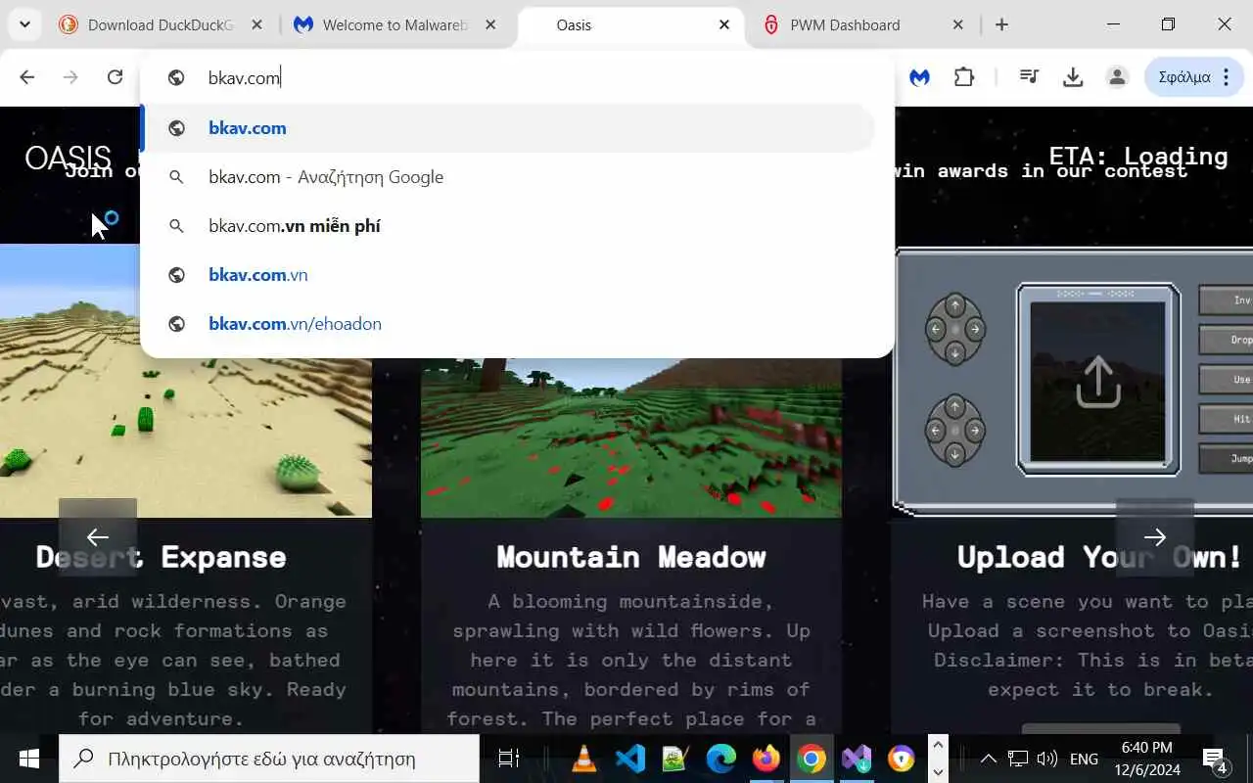
Task: Pick the bkav.com.vn/ehoadon suggestion
Action: [x=508, y=324]
